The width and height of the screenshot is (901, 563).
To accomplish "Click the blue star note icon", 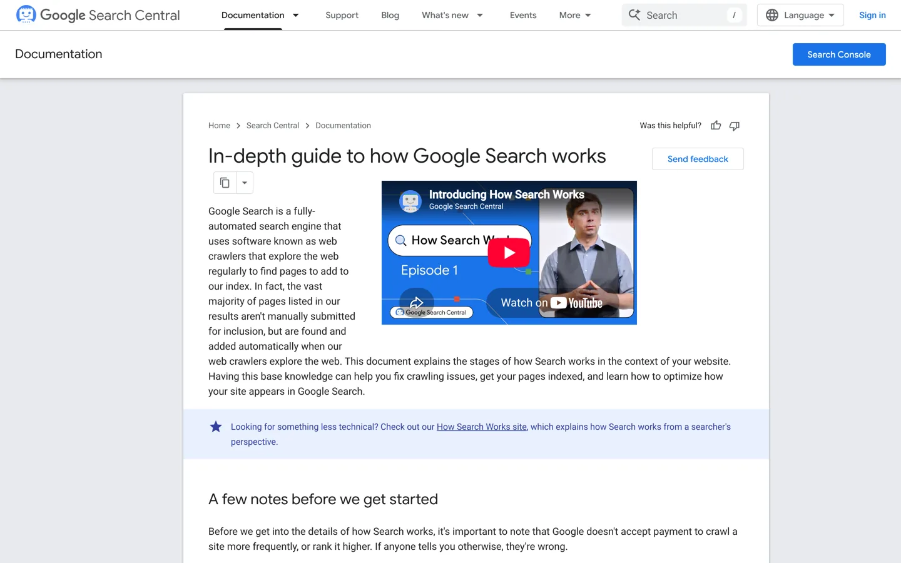I will pyautogui.click(x=216, y=427).
